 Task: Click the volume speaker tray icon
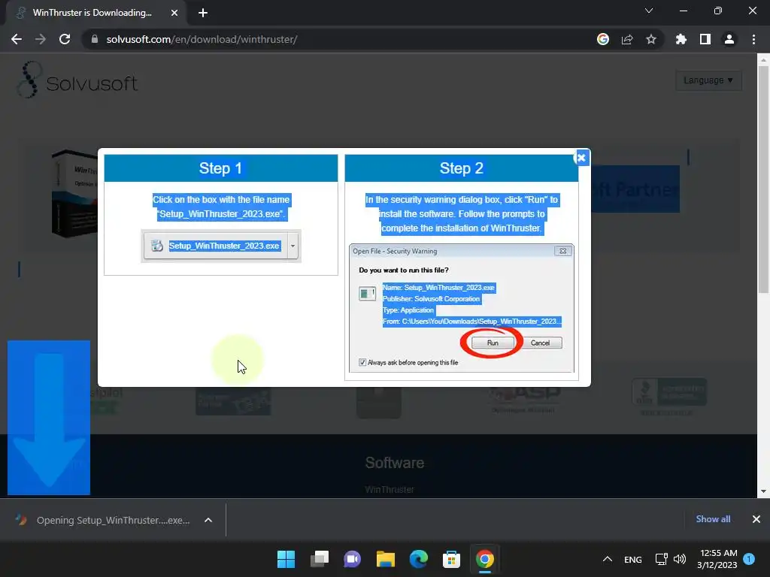[680, 559]
